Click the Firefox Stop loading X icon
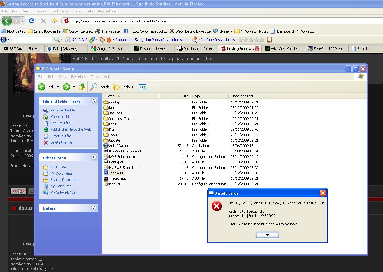The height and width of the screenshot is (272, 383). [x=43, y=21]
